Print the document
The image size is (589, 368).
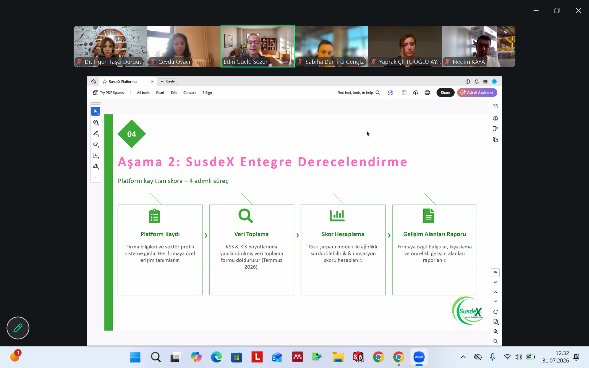pos(427,93)
